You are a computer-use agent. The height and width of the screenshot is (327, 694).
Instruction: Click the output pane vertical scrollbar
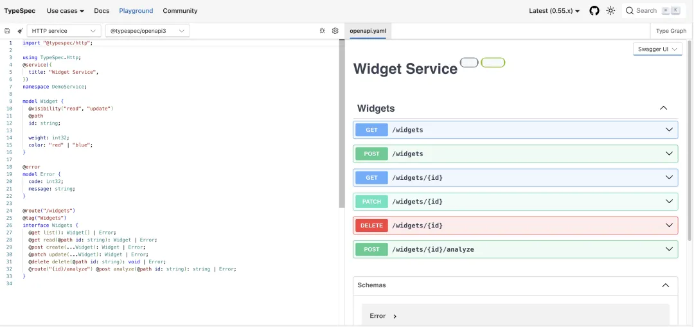690,141
